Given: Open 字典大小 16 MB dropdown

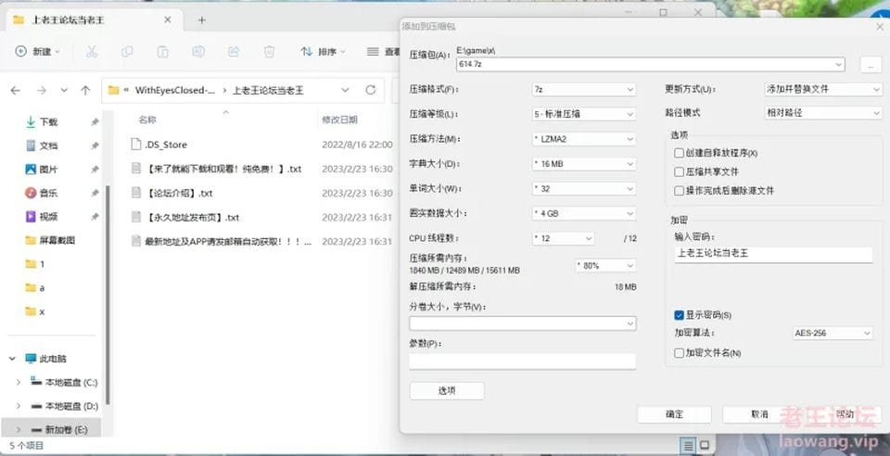Looking at the screenshot, I should [x=583, y=164].
